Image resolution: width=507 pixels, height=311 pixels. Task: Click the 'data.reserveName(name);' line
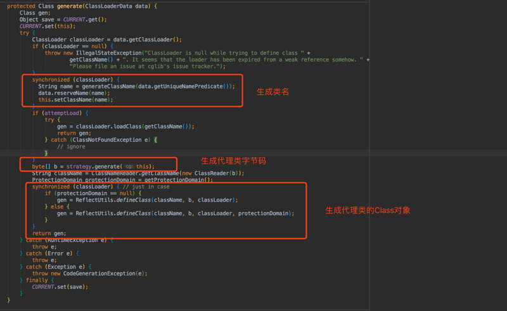point(74,93)
